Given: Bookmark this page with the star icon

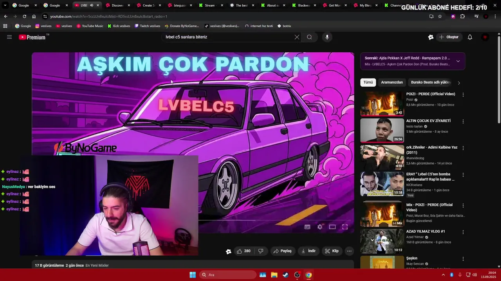Looking at the screenshot, I should (440, 16).
